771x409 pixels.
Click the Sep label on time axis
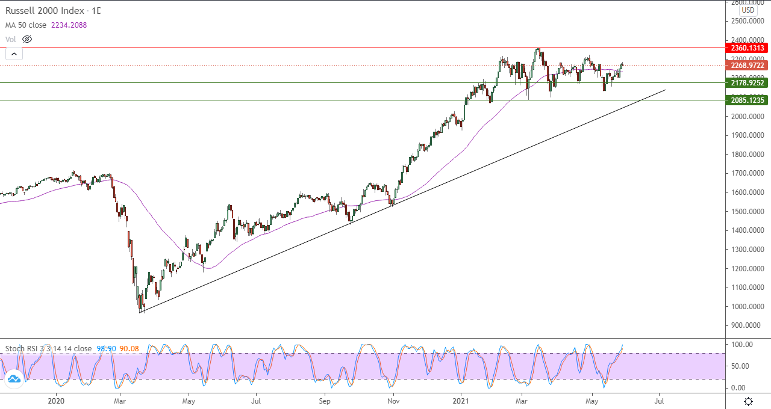[325, 400]
